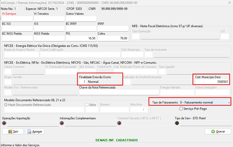Click the DEMAIS INF. CADASTRADO status text
The image size is (233, 147).
(x=116, y=140)
